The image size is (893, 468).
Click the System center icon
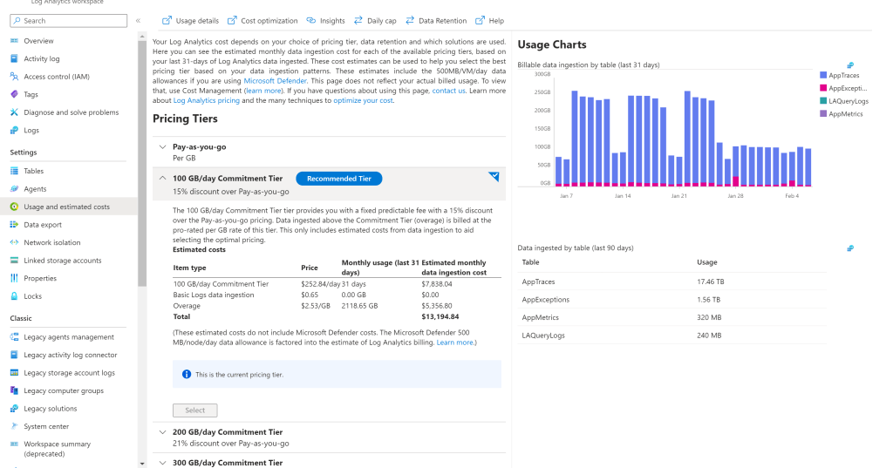pos(14,426)
